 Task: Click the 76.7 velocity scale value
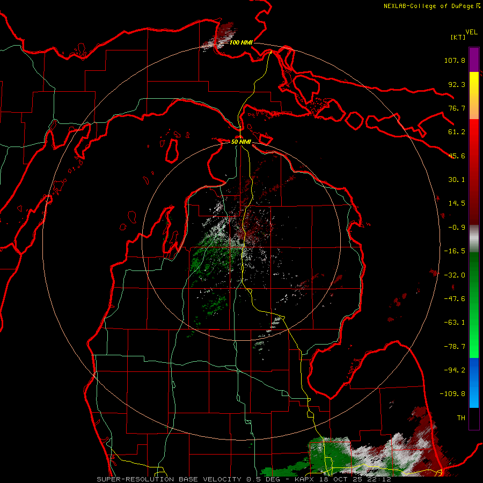point(457,108)
